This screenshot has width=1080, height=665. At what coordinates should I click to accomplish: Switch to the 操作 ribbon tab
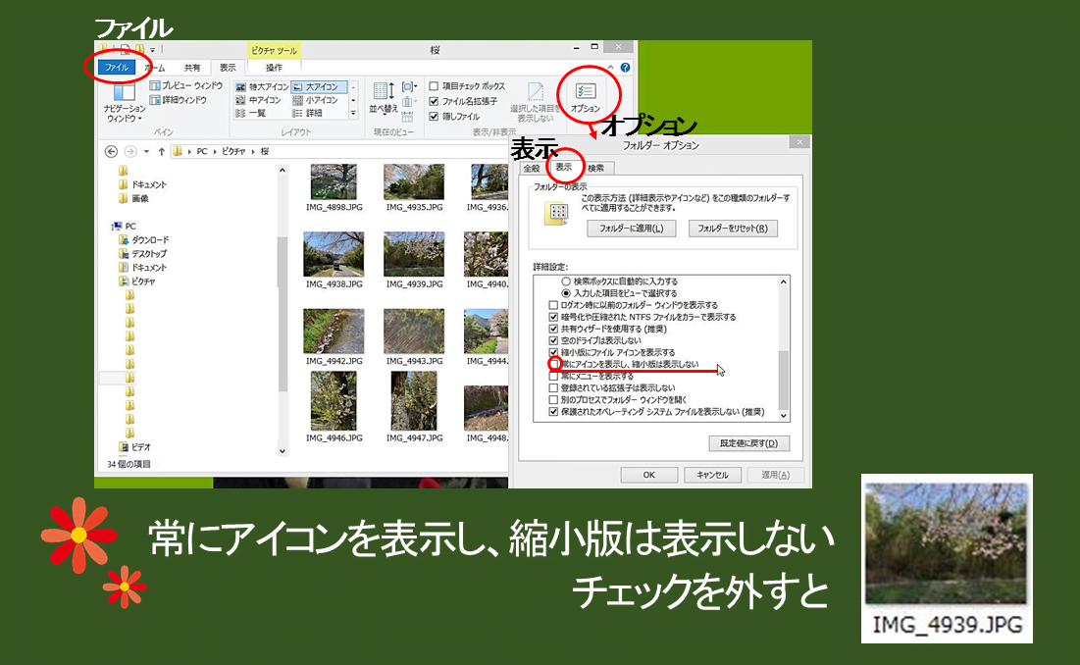click(x=274, y=68)
